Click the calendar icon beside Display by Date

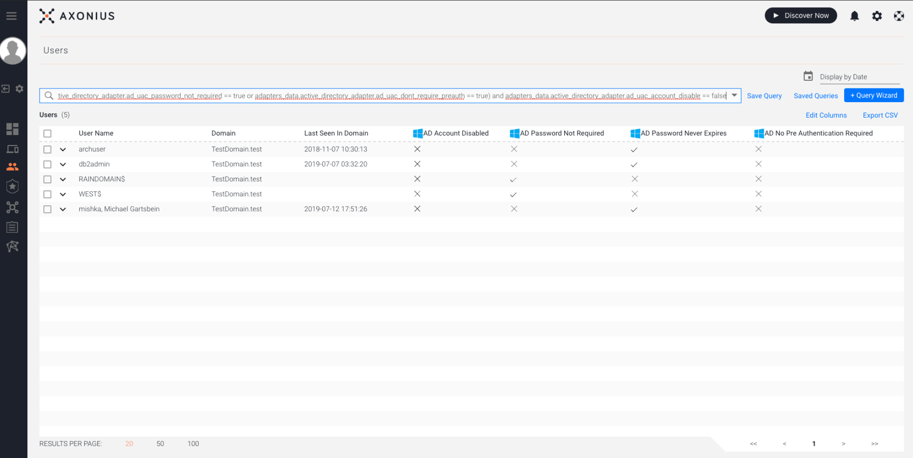[x=808, y=76]
